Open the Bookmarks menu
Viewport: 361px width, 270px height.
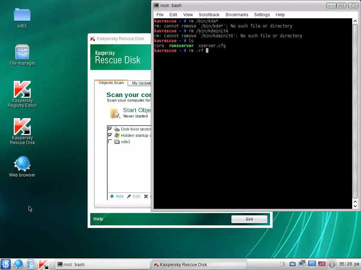237,15
